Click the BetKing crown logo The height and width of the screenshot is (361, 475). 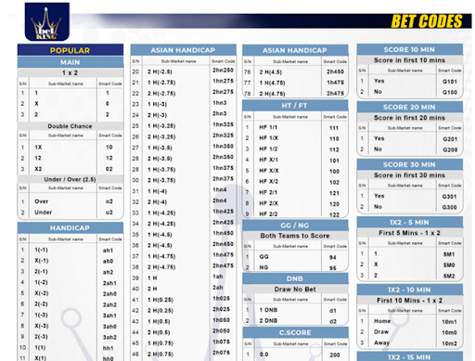(47, 21)
